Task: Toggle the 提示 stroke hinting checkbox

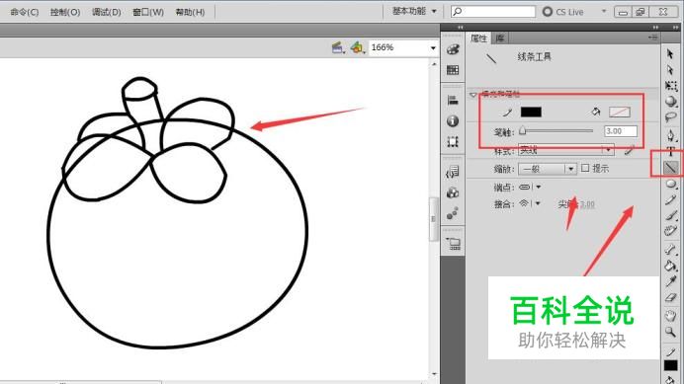Action: pos(585,168)
